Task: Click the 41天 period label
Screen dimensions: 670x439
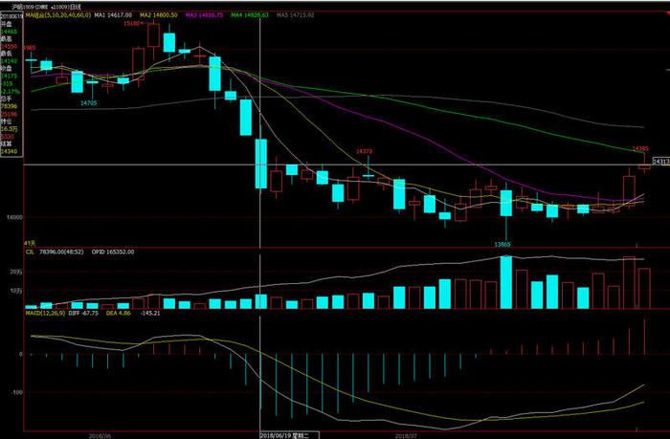Action: [x=30, y=243]
